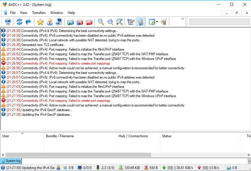Click the transfers horizontal scrollbar thumb
251x171 pixels.
point(78,155)
